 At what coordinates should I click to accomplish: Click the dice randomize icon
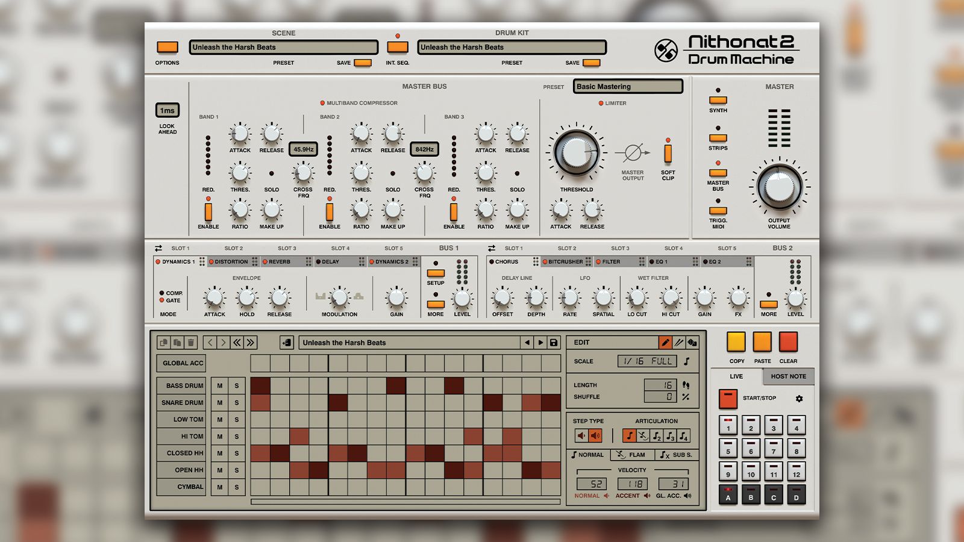(692, 343)
